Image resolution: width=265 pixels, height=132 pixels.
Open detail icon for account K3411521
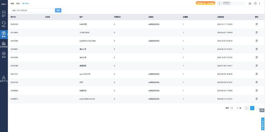click(257, 74)
